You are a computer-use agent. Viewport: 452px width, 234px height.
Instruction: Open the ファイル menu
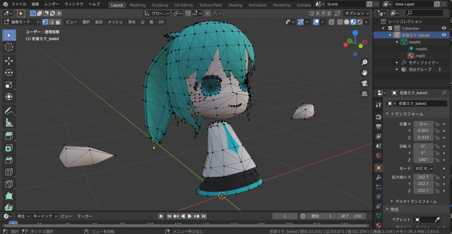[19, 4]
